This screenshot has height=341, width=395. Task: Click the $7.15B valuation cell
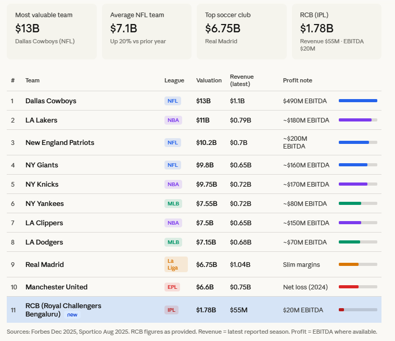pyautogui.click(x=206, y=242)
